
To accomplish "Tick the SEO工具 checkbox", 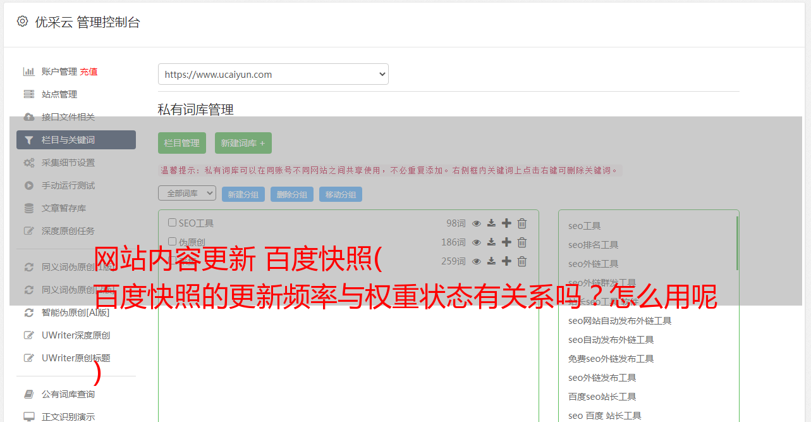I will 172,223.
